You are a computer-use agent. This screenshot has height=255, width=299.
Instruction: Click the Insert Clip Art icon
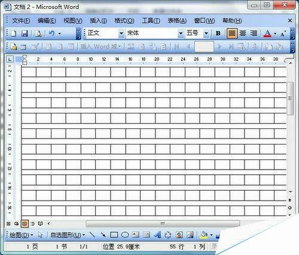coord(179,235)
